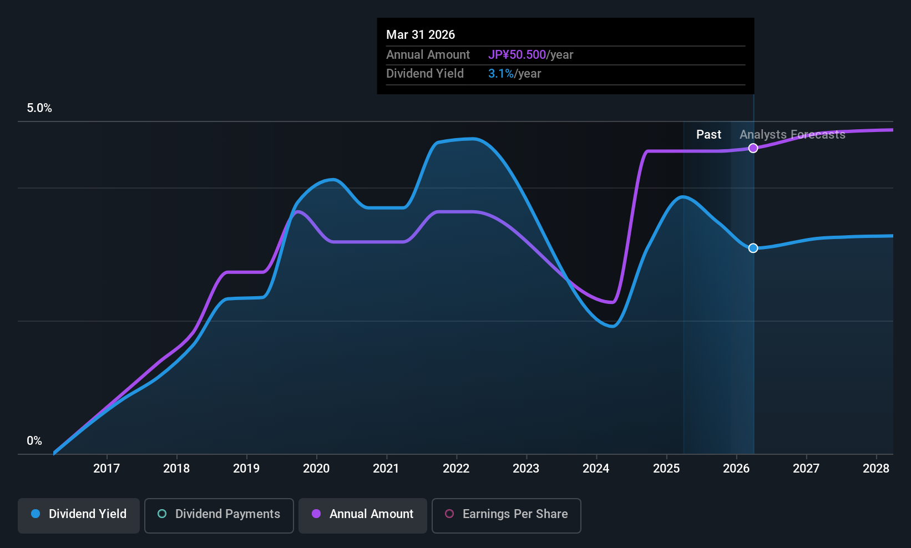Image resolution: width=911 pixels, height=548 pixels.
Task: Click the Analysts Forecasts label
Action: (792, 135)
